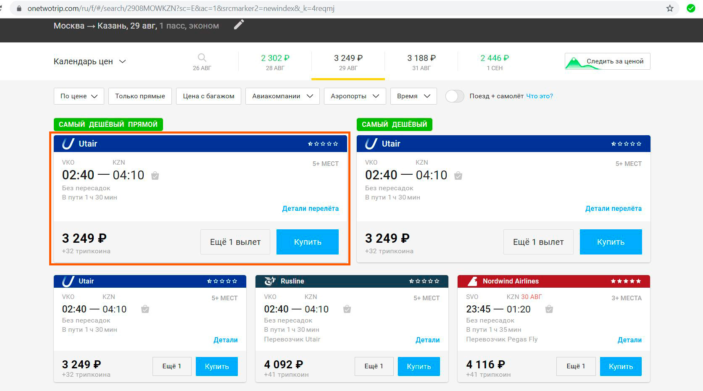
Task: Click the Rusline airline logo
Action: click(270, 281)
